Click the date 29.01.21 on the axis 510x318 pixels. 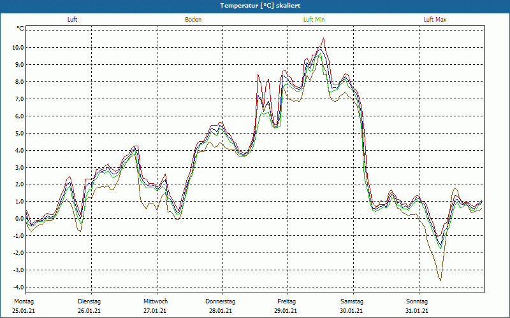(x=286, y=311)
